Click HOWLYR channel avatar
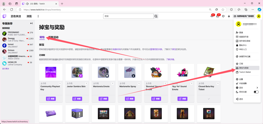The height and width of the screenshot is (124, 263). coord(4,63)
